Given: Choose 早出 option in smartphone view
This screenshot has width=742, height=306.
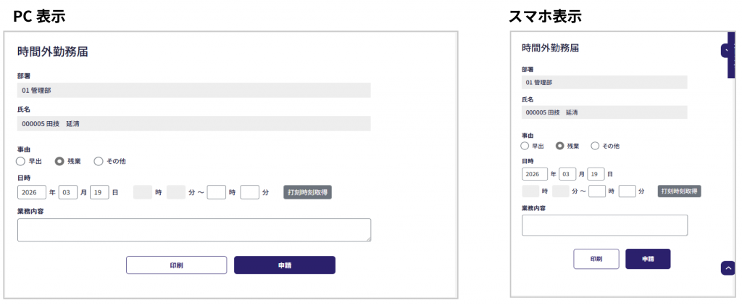Looking at the screenshot, I should tap(525, 146).
